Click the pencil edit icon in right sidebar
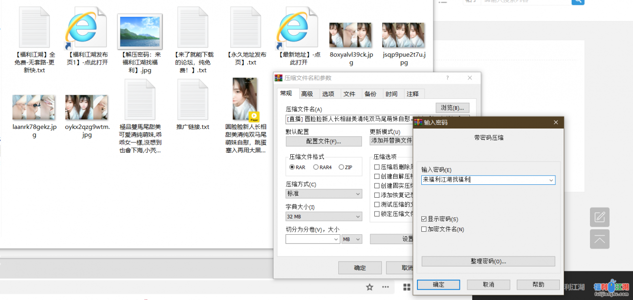 599,217
